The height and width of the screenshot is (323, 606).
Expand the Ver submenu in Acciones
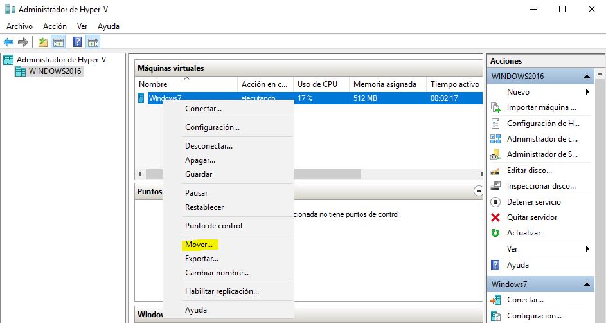[587, 249]
